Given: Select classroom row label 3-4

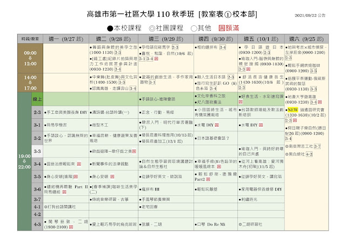Looking at the screenshot, I should click(37, 164).
